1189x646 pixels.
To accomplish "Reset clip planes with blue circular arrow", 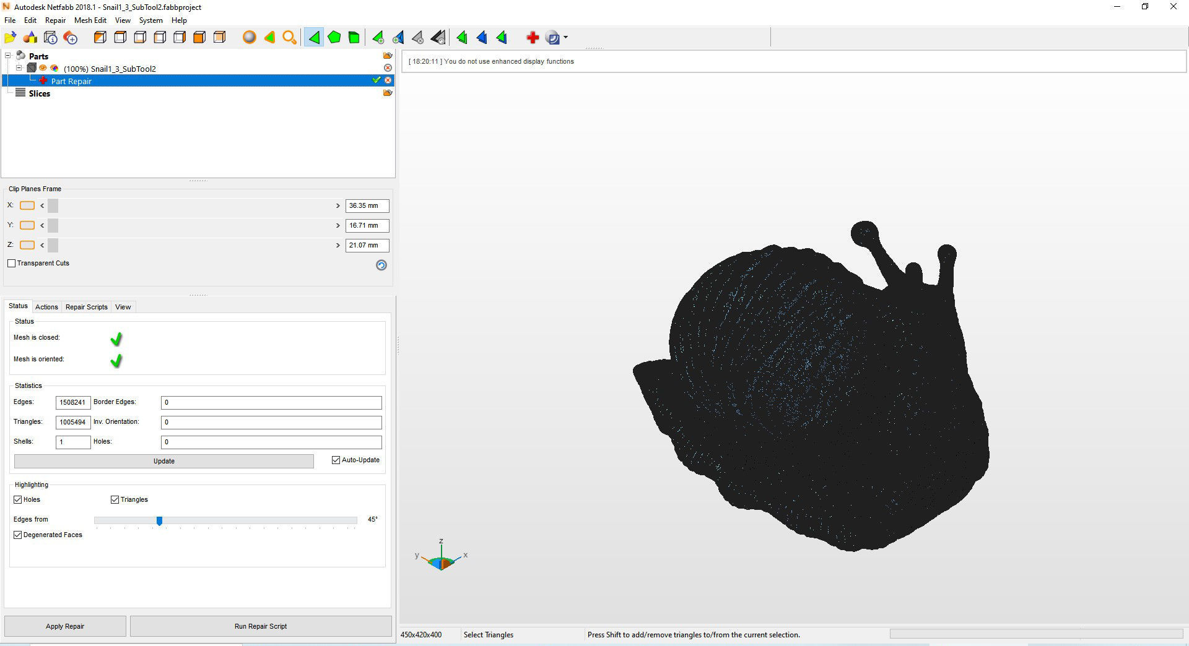I will pos(381,265).
